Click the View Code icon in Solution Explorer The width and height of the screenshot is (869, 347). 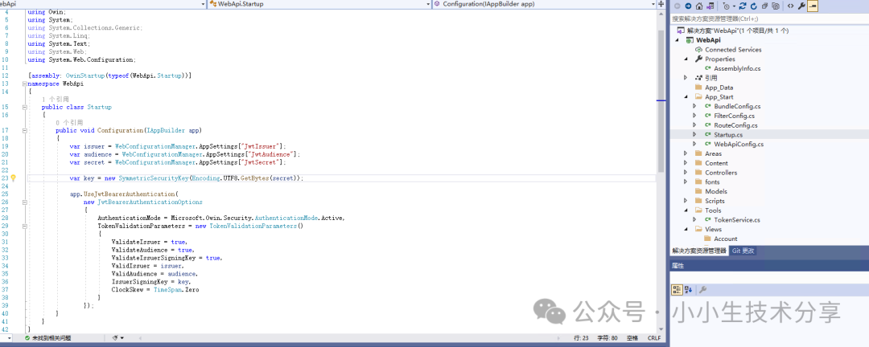coord(790,6)
